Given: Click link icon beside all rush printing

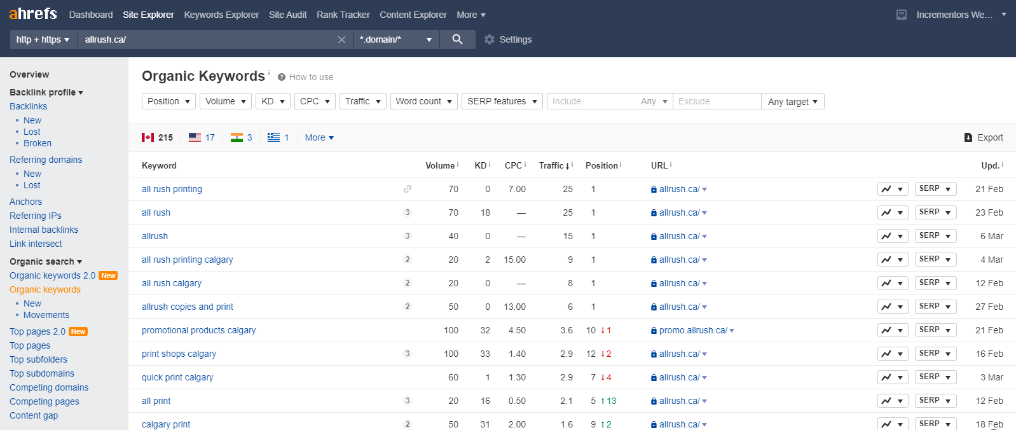Looking at the screenshot, I should pos(408,189).
